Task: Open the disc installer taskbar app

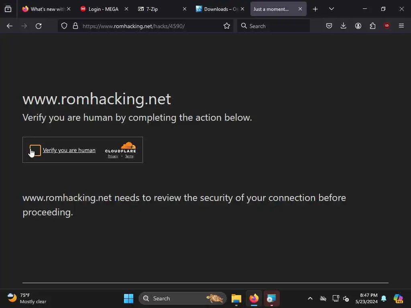Action: pos(272,298)
